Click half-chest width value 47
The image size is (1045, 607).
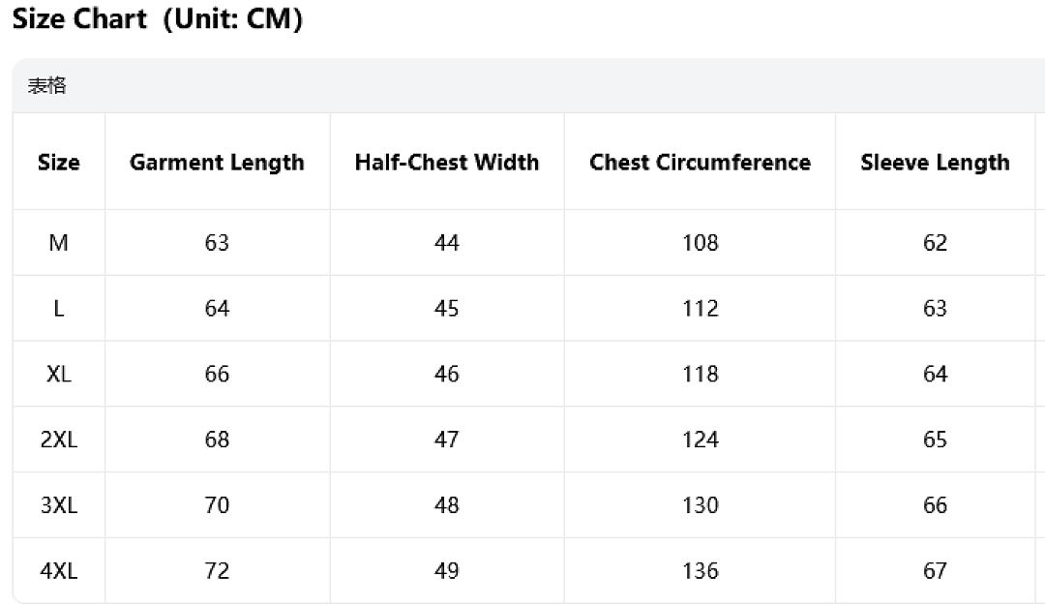click(x=446, y=440)
